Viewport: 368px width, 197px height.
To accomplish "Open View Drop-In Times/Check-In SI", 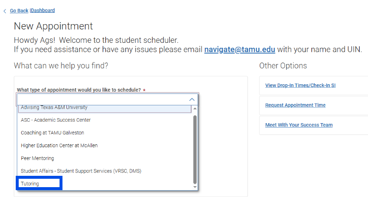I will tap(300, 85).
